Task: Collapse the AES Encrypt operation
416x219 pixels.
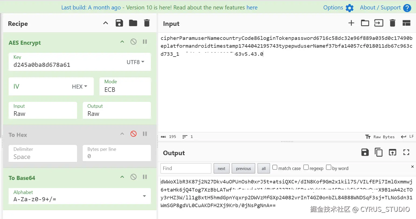Action: click(x=122, y=42)
